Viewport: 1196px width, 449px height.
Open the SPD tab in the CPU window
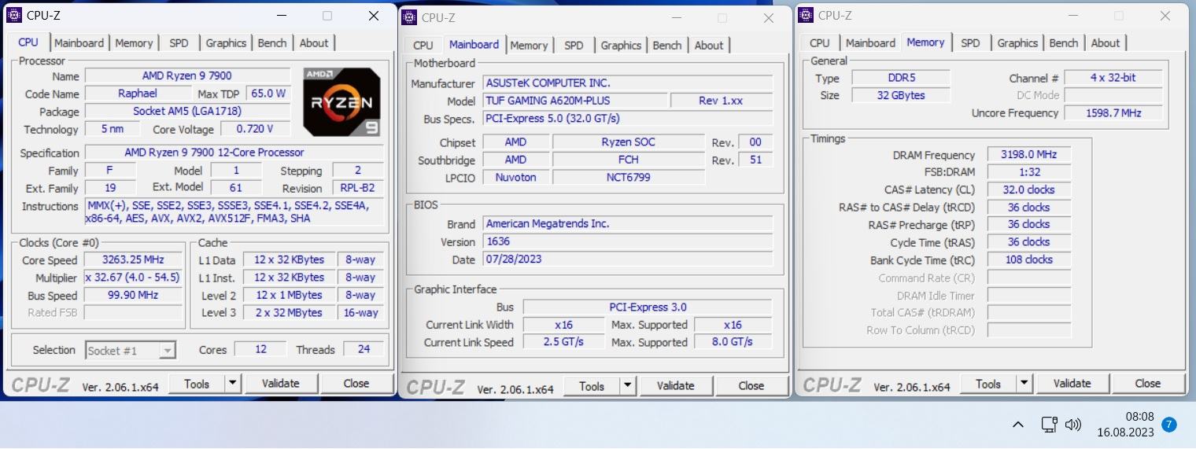point(179,43)
